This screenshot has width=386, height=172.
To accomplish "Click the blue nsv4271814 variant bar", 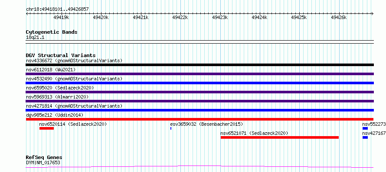I will point(200,110).
